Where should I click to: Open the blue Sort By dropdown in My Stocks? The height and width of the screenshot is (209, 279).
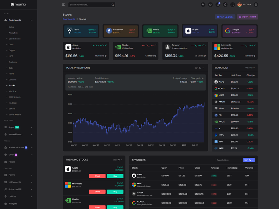tap(249, 160)
